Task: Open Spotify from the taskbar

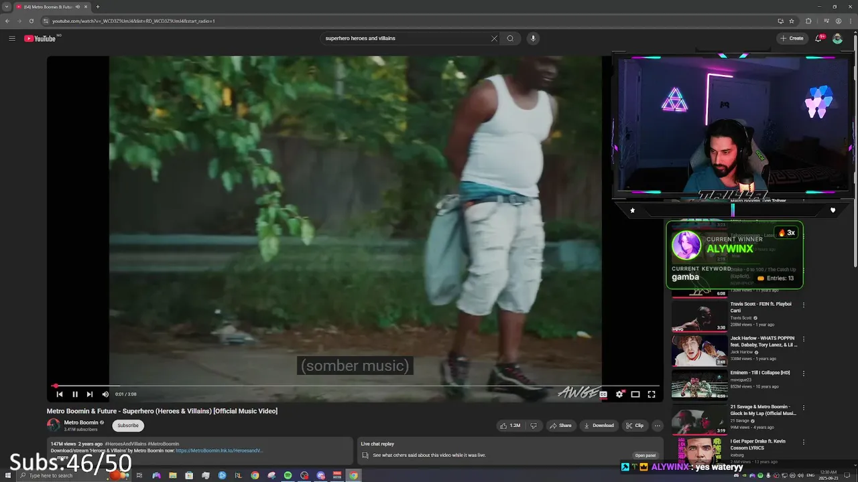Action: coord(288,475)
